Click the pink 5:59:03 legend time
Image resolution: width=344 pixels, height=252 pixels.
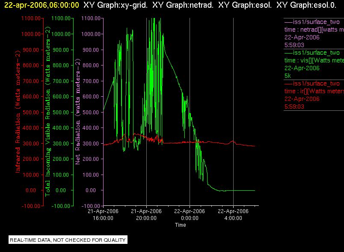(294, 45)
